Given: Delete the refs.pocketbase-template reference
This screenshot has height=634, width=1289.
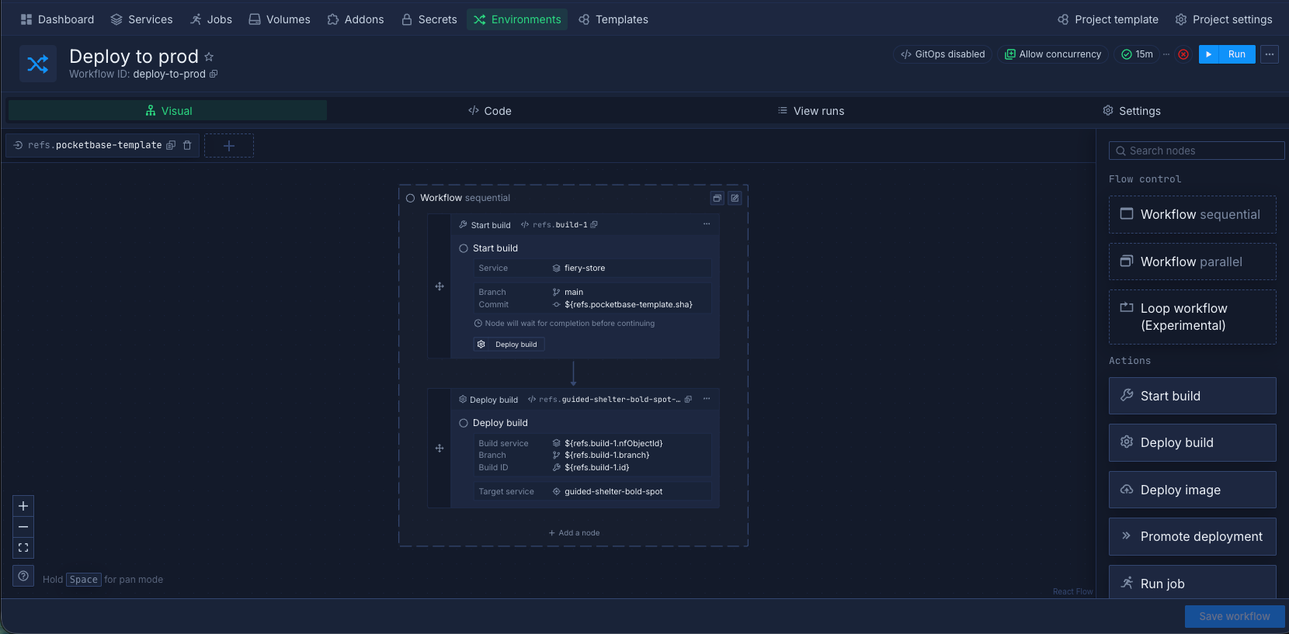Looking at the screenshot, I should point(187,145).
